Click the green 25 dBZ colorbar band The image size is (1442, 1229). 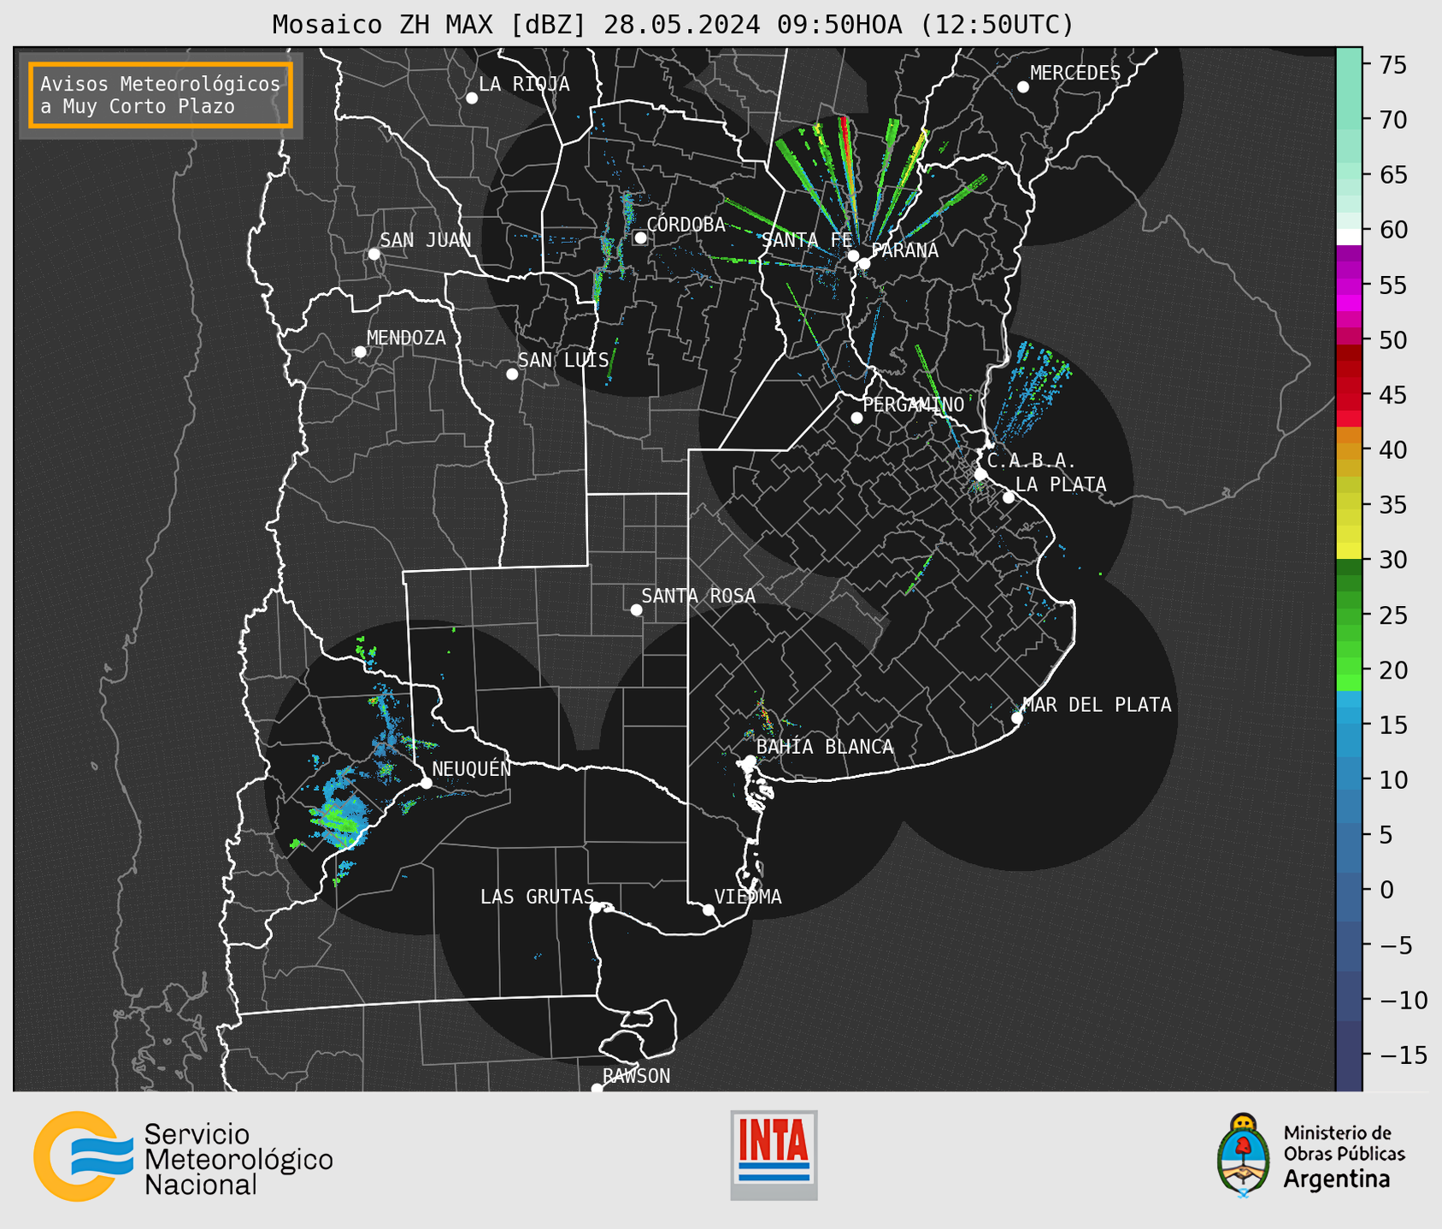1349,615
